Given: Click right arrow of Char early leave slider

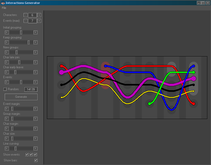Looking at the screenshot, I should pyautogui.click(x=35, y=72).
